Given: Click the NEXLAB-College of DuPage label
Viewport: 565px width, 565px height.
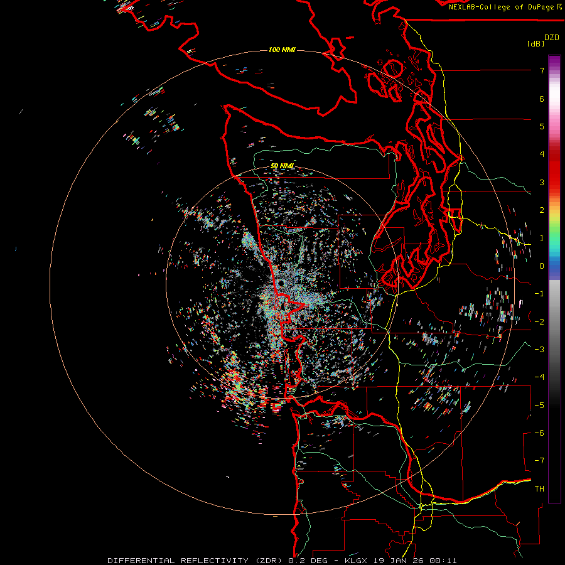Looking at the screenshot, I should [505, 7].
